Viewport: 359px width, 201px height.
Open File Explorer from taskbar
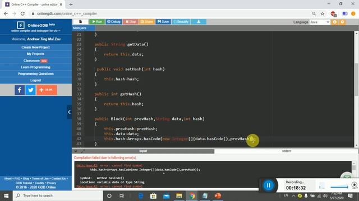click(x=179, y=196)
